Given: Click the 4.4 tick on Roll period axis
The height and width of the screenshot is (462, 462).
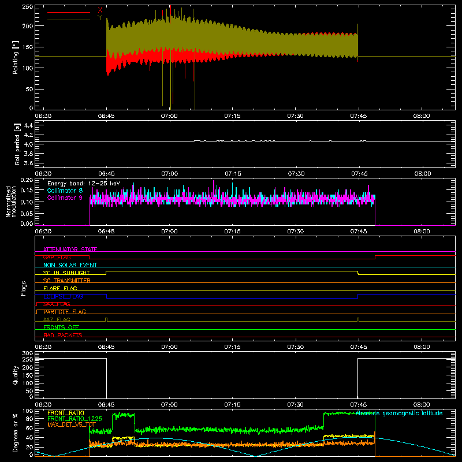Looking at the screenshot, I should (x=28, y=125).
